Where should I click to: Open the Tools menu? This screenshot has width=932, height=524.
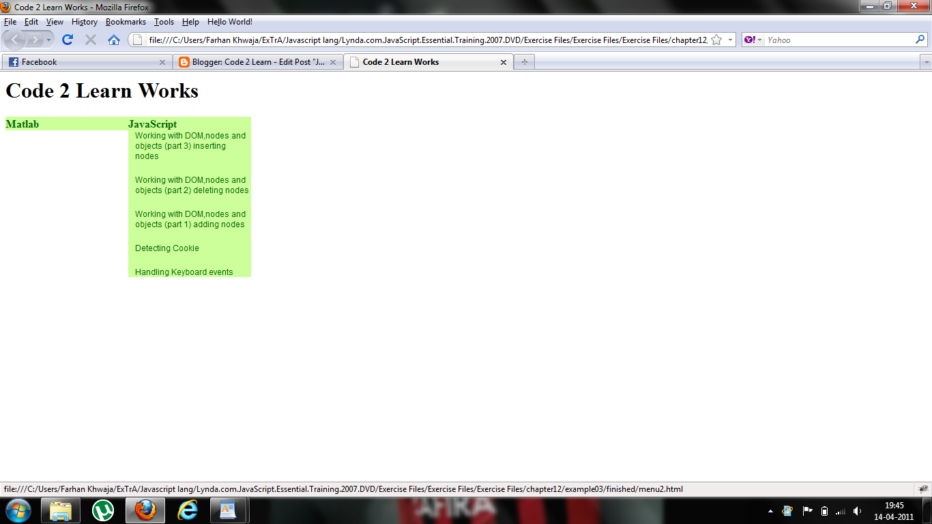pos(164,22)
